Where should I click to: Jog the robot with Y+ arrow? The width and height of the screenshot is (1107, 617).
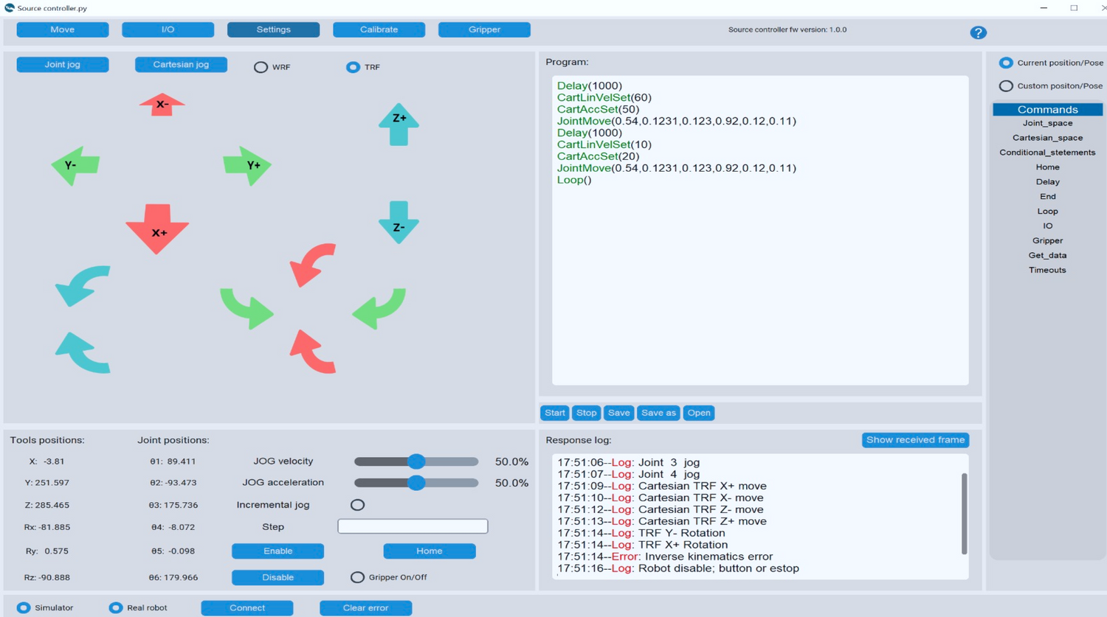pyautogui.click(x=248, y=165)
